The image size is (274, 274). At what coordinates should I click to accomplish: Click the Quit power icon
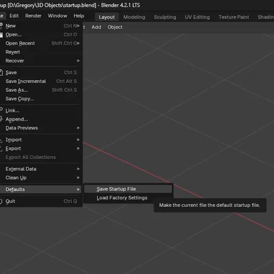pos(1,201)
